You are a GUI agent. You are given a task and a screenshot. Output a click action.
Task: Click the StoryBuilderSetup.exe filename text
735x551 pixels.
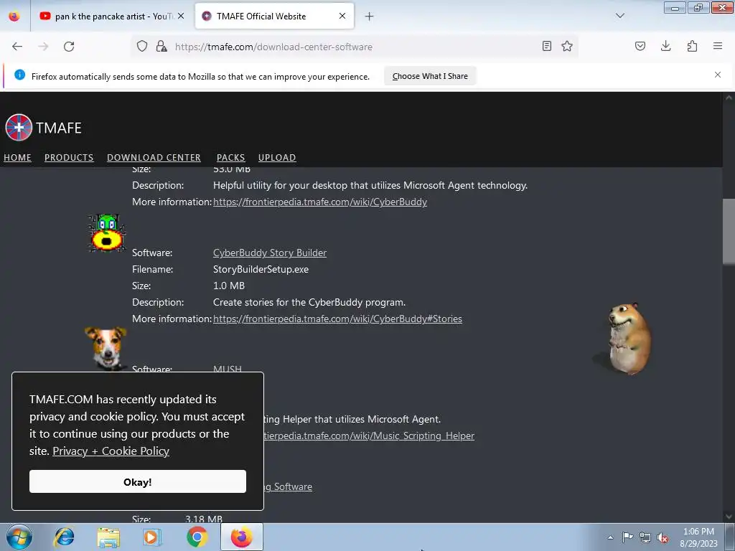coord(261,269)
